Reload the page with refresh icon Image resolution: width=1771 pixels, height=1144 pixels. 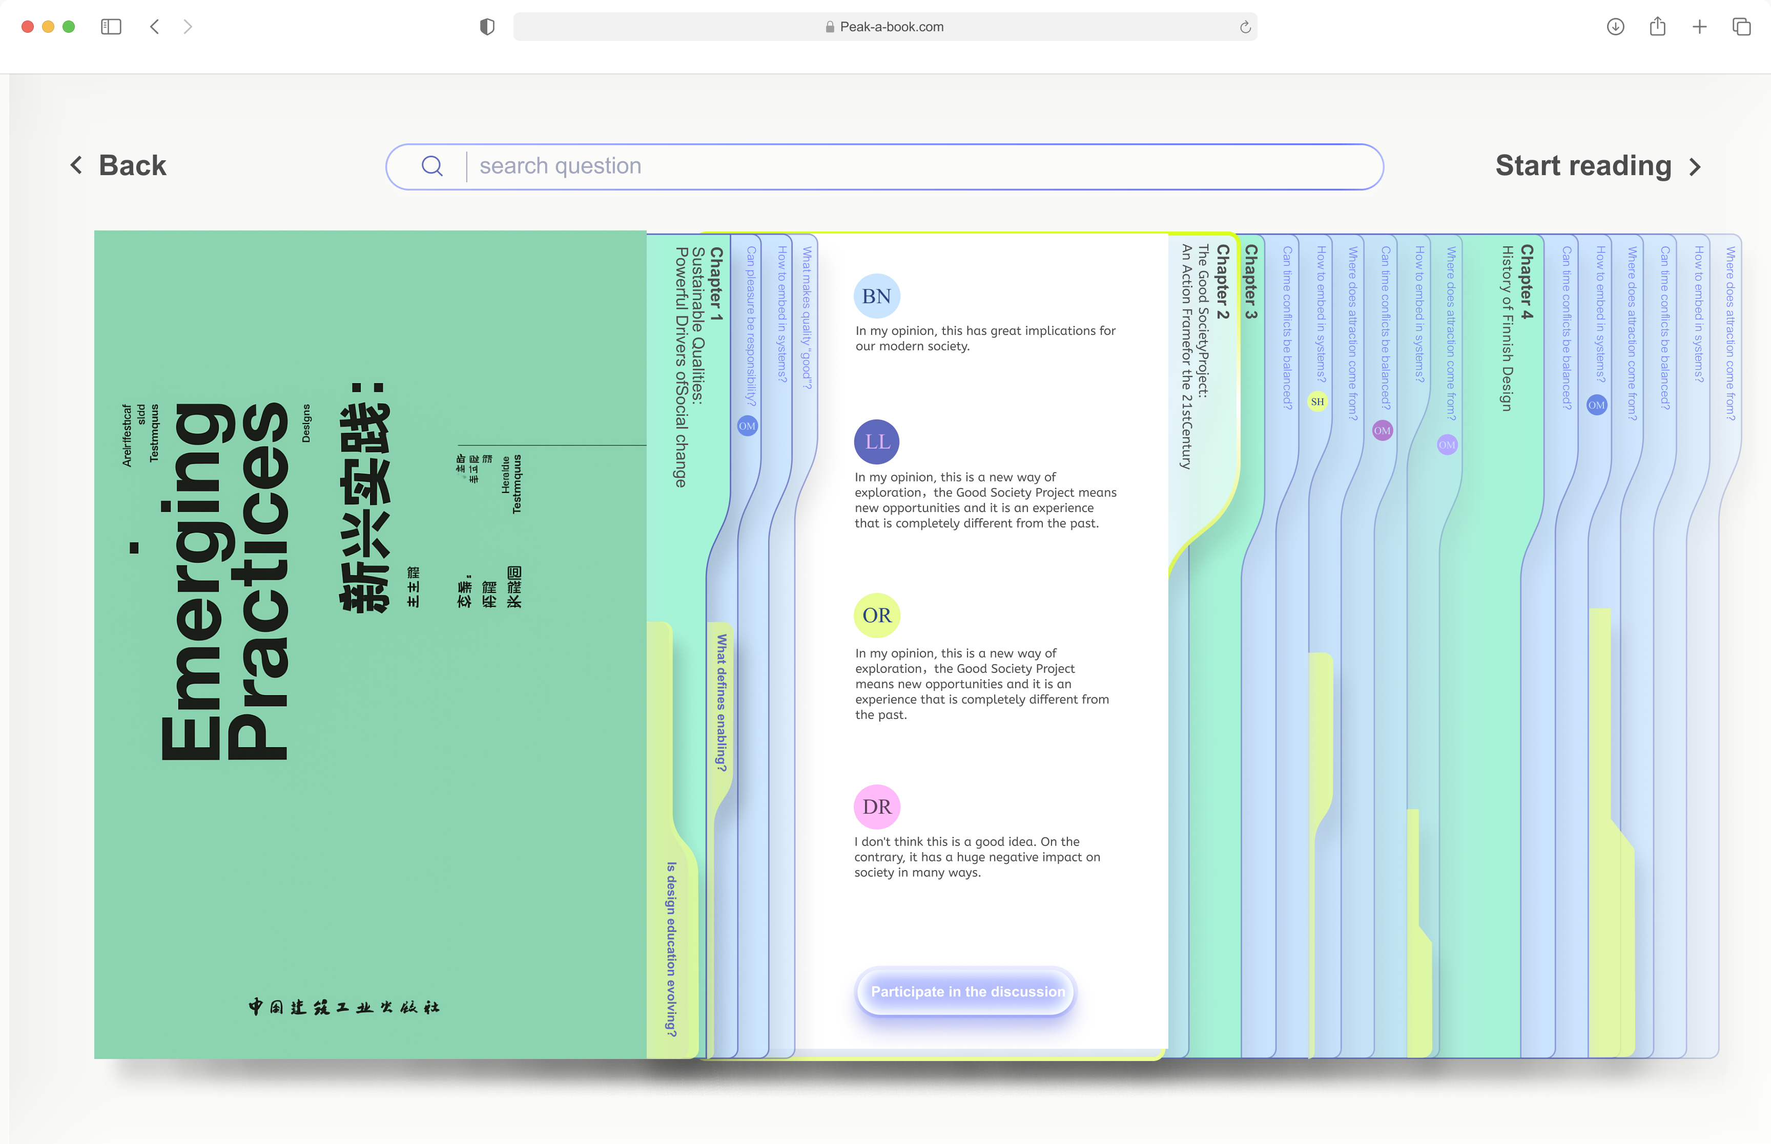1245,28
